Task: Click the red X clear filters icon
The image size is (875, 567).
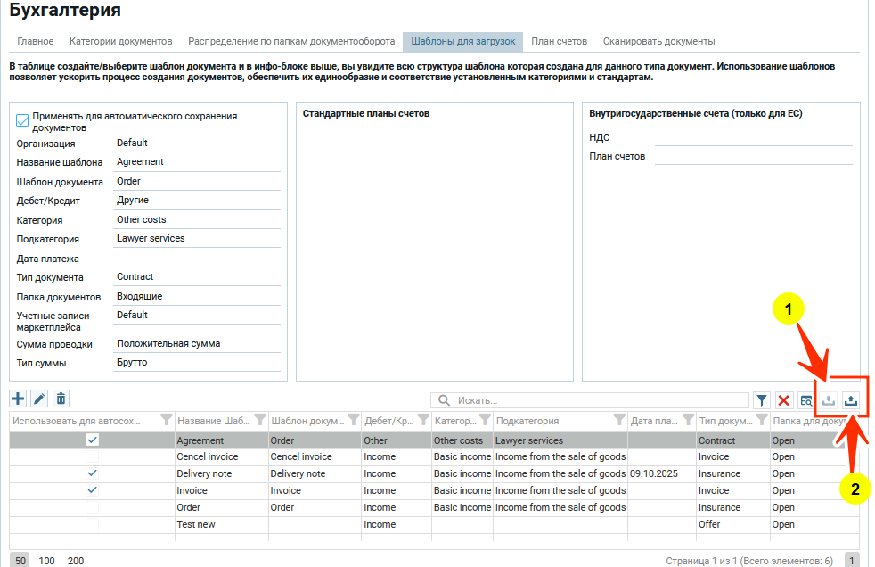Action: [784, 401]
